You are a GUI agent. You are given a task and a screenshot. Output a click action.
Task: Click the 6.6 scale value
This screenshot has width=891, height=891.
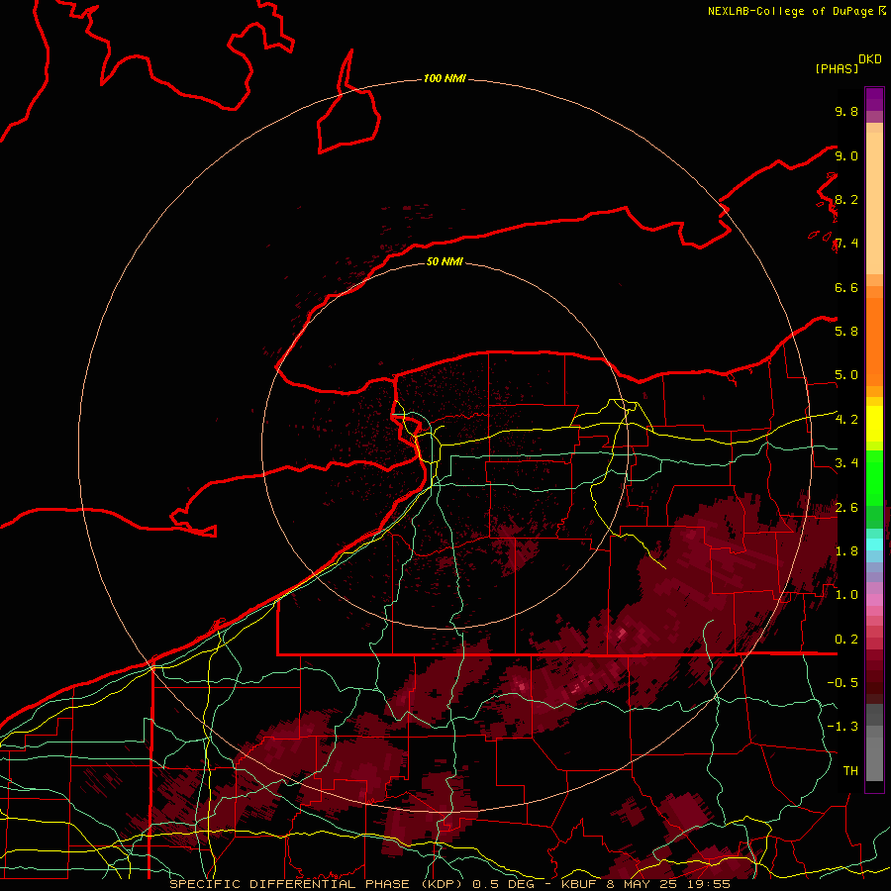(x=846, y=287)
